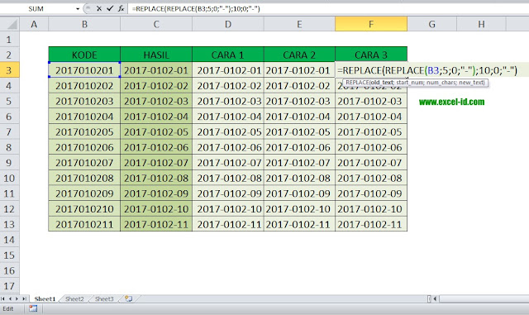
Task: Click the KODE header cell
Action: (x=84, y=55)
